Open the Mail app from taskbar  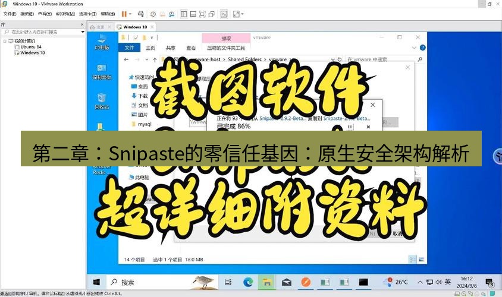(x=287, y=282)
